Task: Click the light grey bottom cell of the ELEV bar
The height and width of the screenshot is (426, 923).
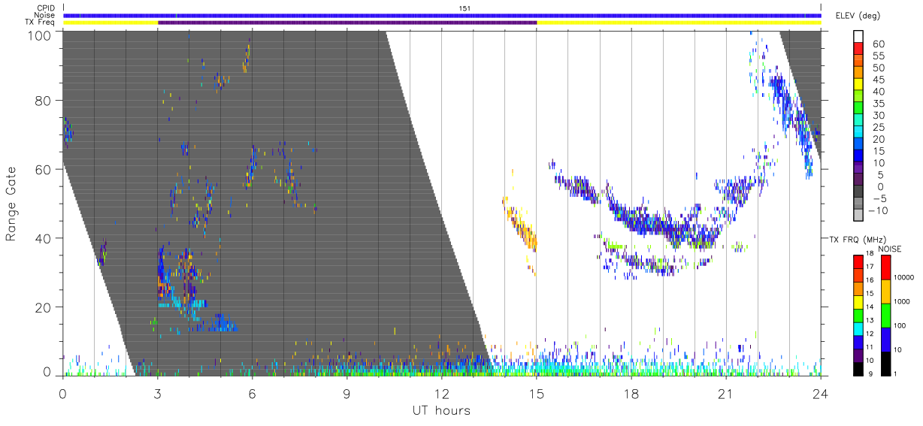Action: tap(859, 214)
